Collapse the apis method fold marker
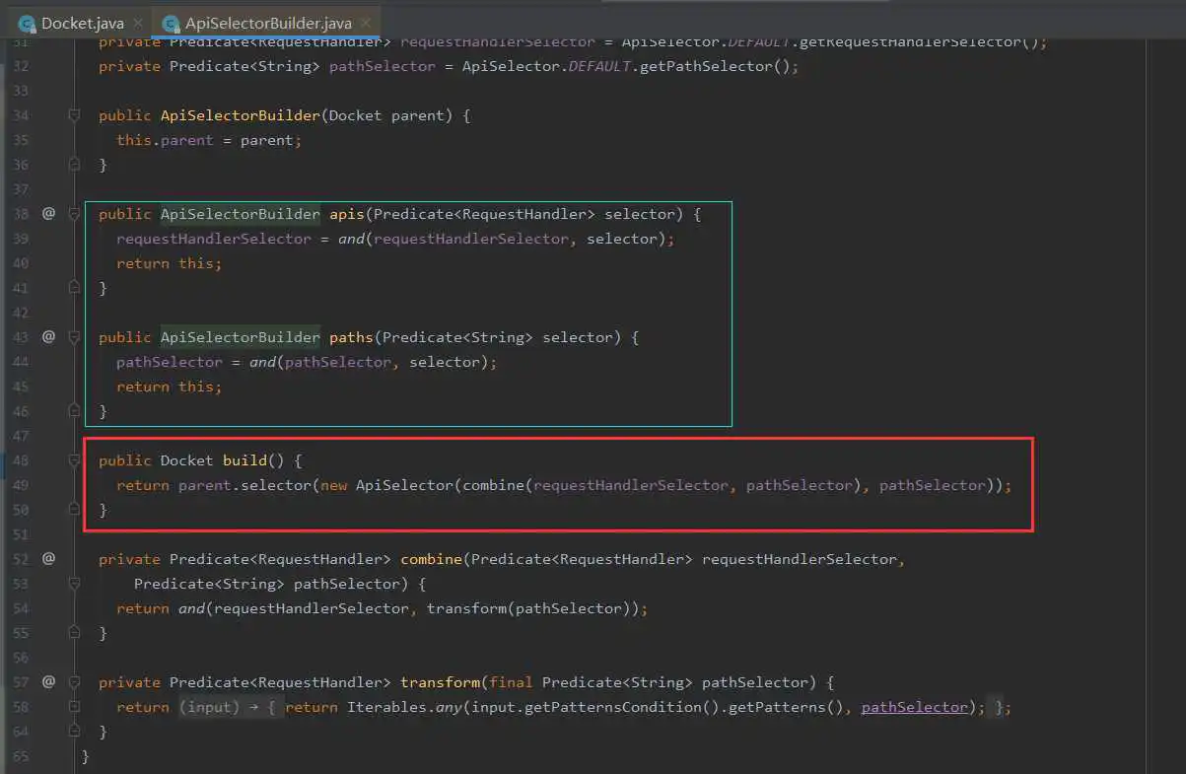Screen dimensions: 1186x774 [74, 214]
